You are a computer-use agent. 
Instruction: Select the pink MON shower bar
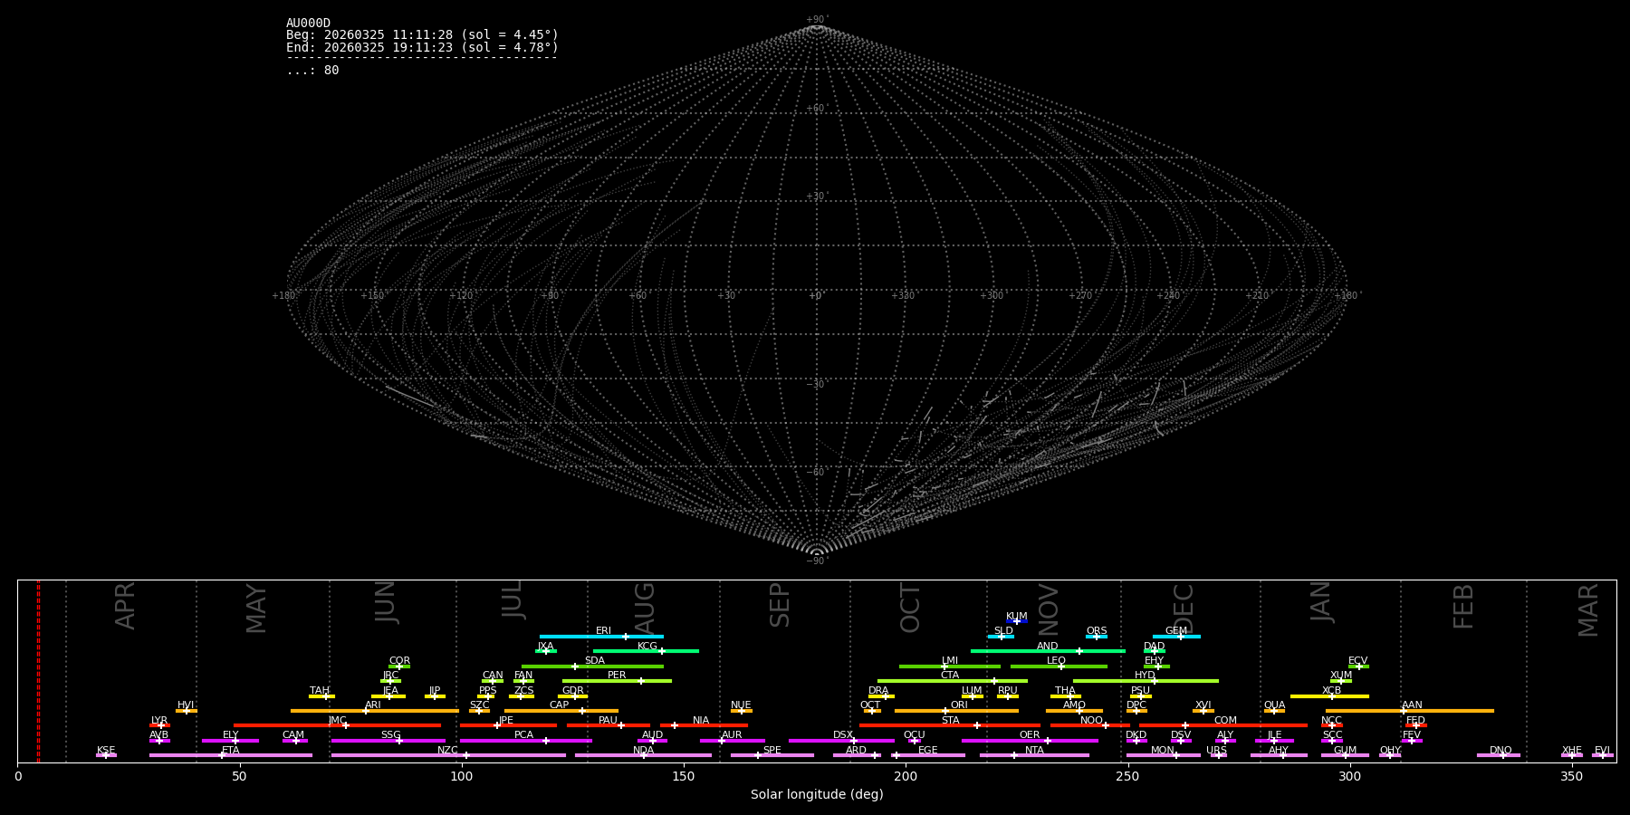click(x=1164, y=755)
